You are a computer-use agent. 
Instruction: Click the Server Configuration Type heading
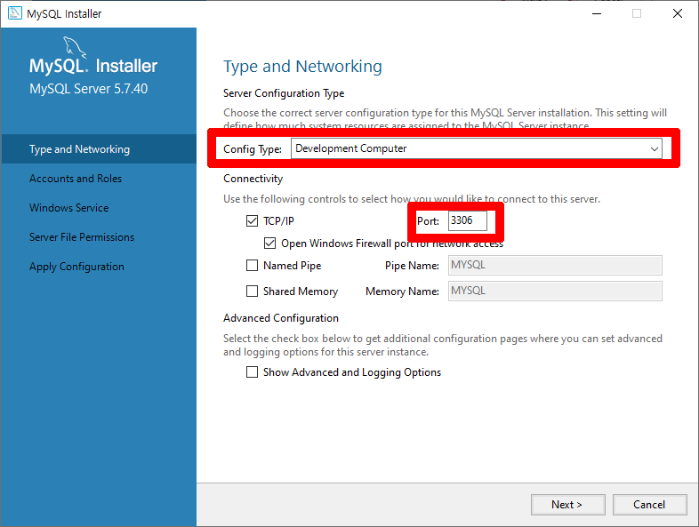pyautogui.click(x=284, y=93)
